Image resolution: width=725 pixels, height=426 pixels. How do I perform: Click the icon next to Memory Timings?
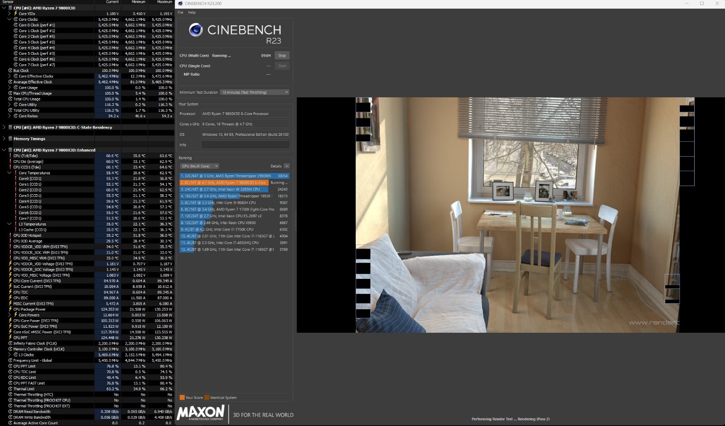click(10, 139)
